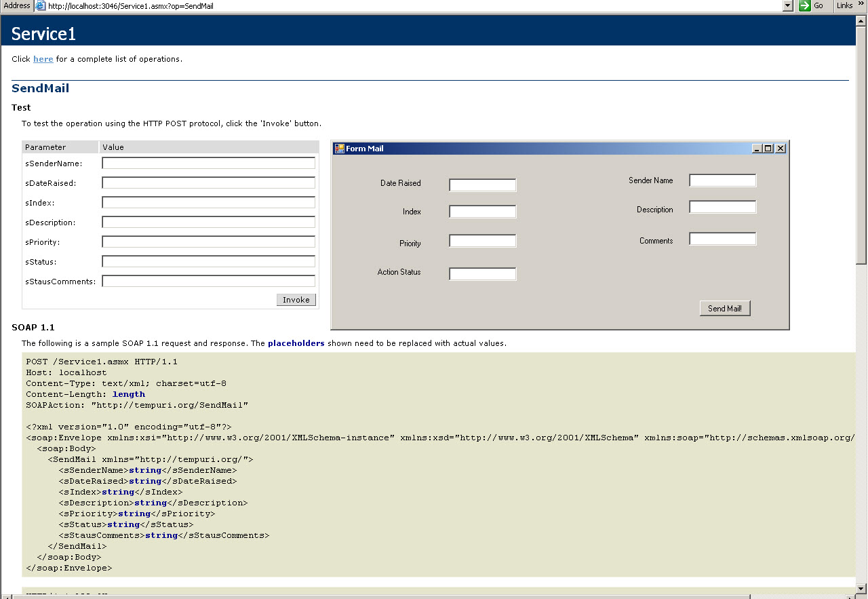This screenshot has height=599, width=868.
Task: Click the Links toolbar label
Action: 844,5
